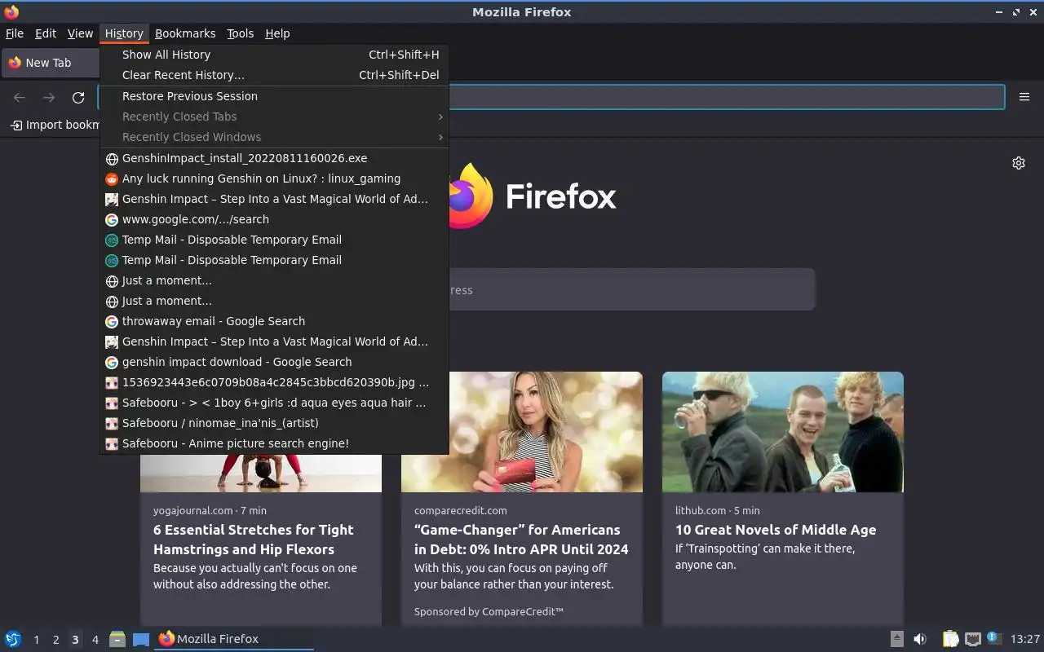1044x652 pixels.
Task: Click the Import bookmarks toolbar icon
Action: (16, 125)
